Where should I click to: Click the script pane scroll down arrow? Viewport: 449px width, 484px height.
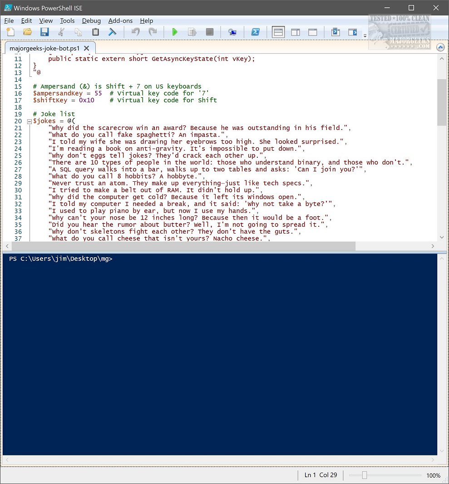441,237
